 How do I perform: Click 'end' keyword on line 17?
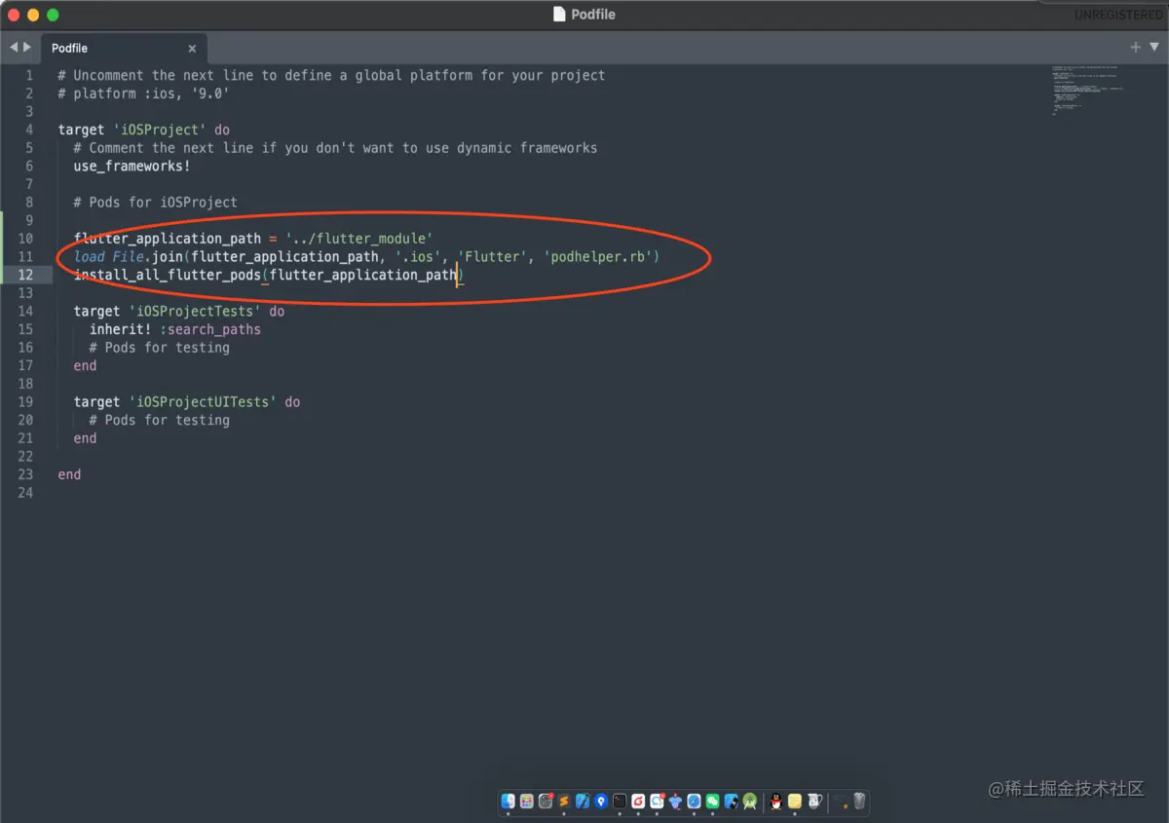(x=85, y=365)
